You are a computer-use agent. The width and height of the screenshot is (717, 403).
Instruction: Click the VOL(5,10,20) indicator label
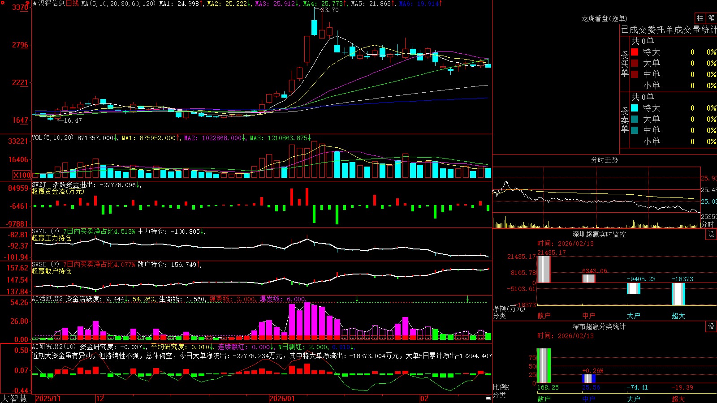[53, 138]
